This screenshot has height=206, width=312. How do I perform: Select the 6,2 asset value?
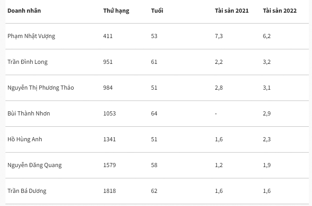[x=267, y=36]
